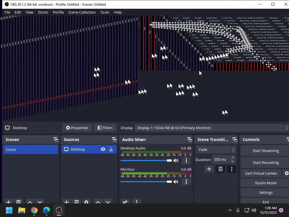Adjust Desktop Audio volume slider
Viewport: 289px width, 217px height.
(x=146, y=160)
